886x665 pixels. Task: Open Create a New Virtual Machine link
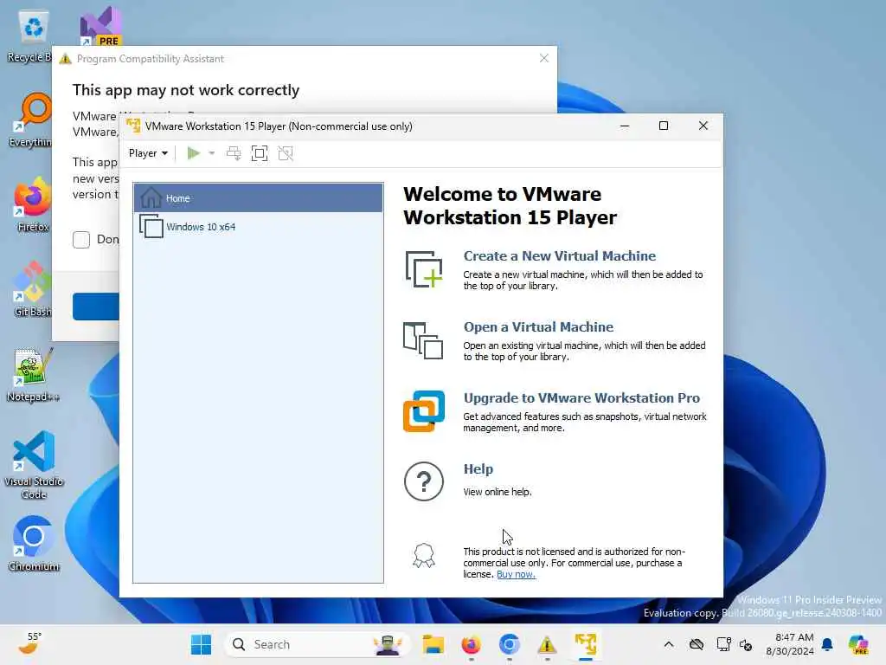pos(560,256)
